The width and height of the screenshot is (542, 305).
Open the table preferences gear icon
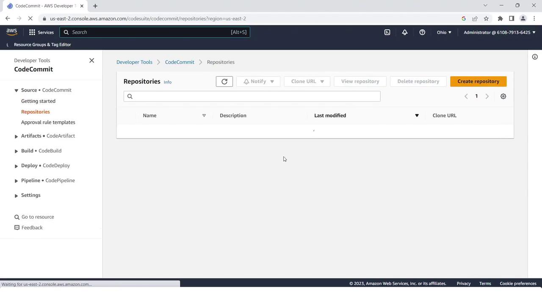point(503,96)
